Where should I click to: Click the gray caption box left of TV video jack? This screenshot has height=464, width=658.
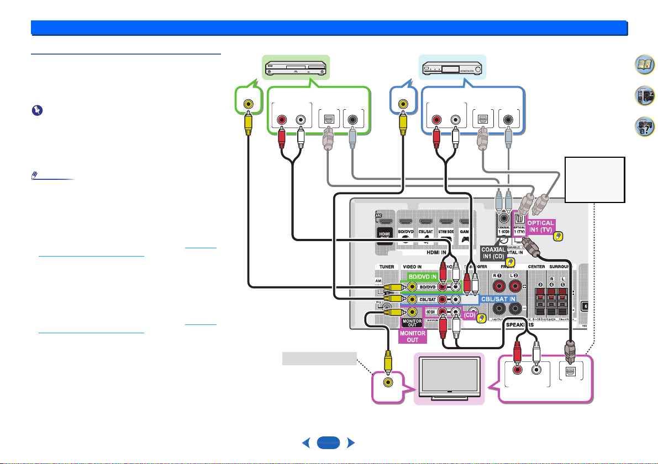coord(319,359)
